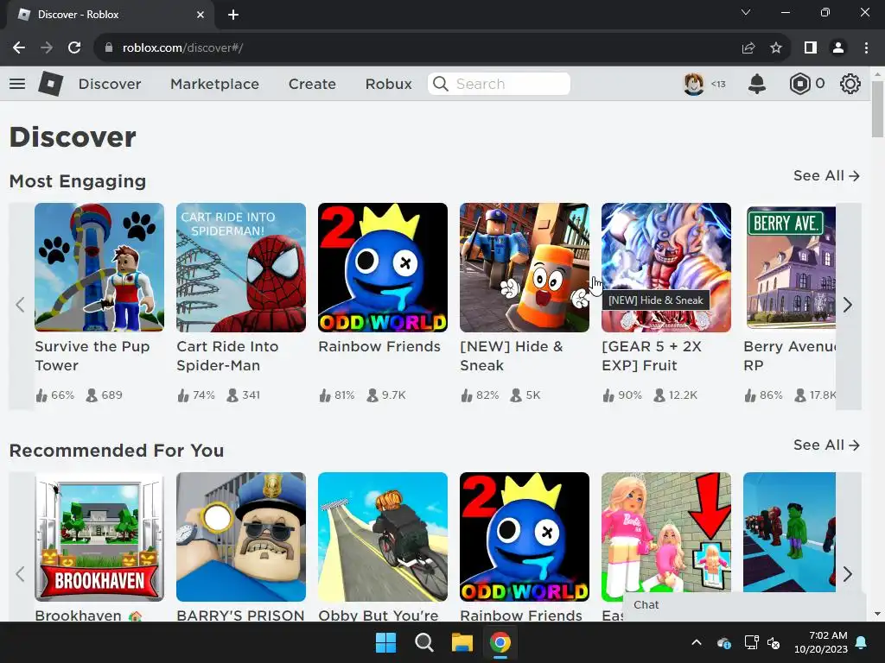The height and width of the screenshot is (663, 885).
Task: Move Most Engaging carousel left
Action: 21,306
